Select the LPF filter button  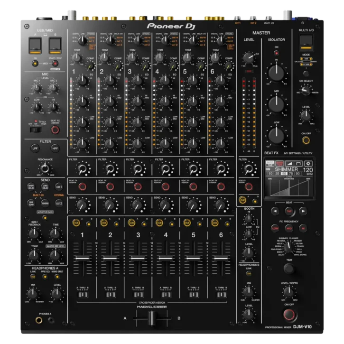click(x=35, y=149)
